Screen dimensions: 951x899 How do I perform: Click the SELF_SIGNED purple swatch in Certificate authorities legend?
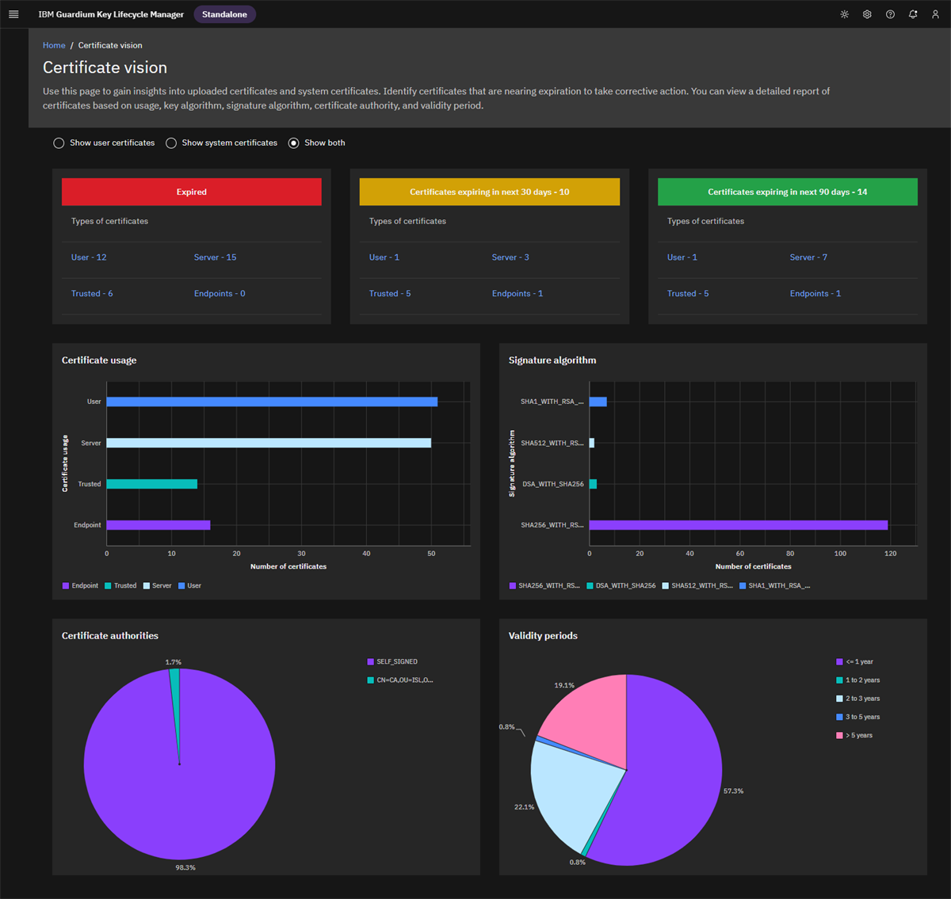point(369,661)
